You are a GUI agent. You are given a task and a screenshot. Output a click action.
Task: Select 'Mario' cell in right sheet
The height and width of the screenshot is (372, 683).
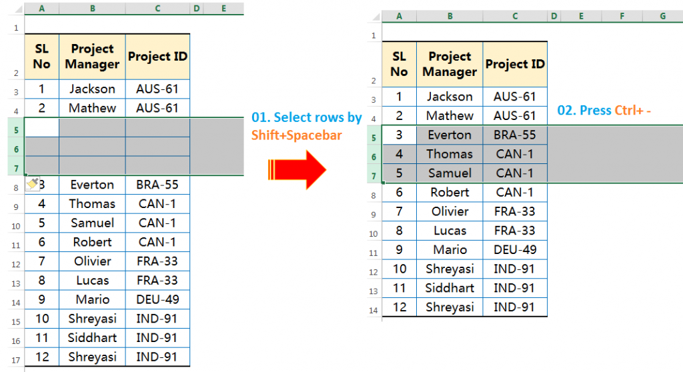click(x=450, y=250)
